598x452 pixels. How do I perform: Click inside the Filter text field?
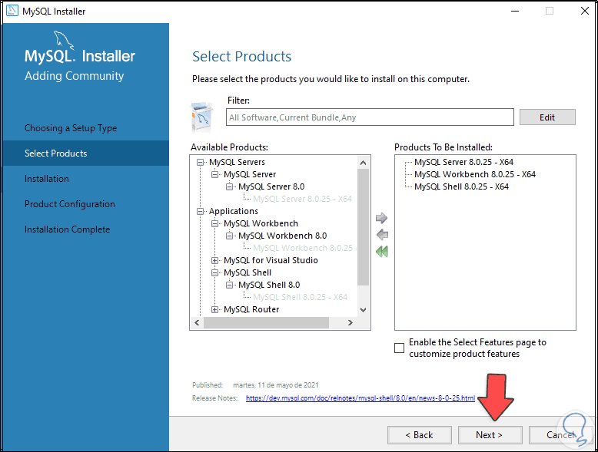(x=370, y=117)
